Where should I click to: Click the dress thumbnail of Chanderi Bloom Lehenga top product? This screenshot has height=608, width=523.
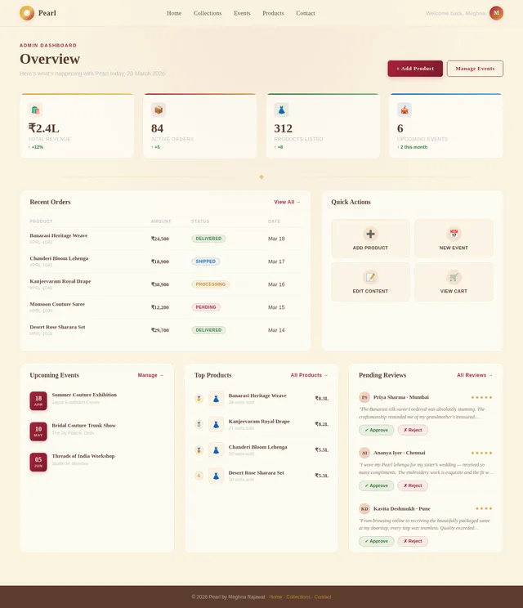click(x=216, y=449)
